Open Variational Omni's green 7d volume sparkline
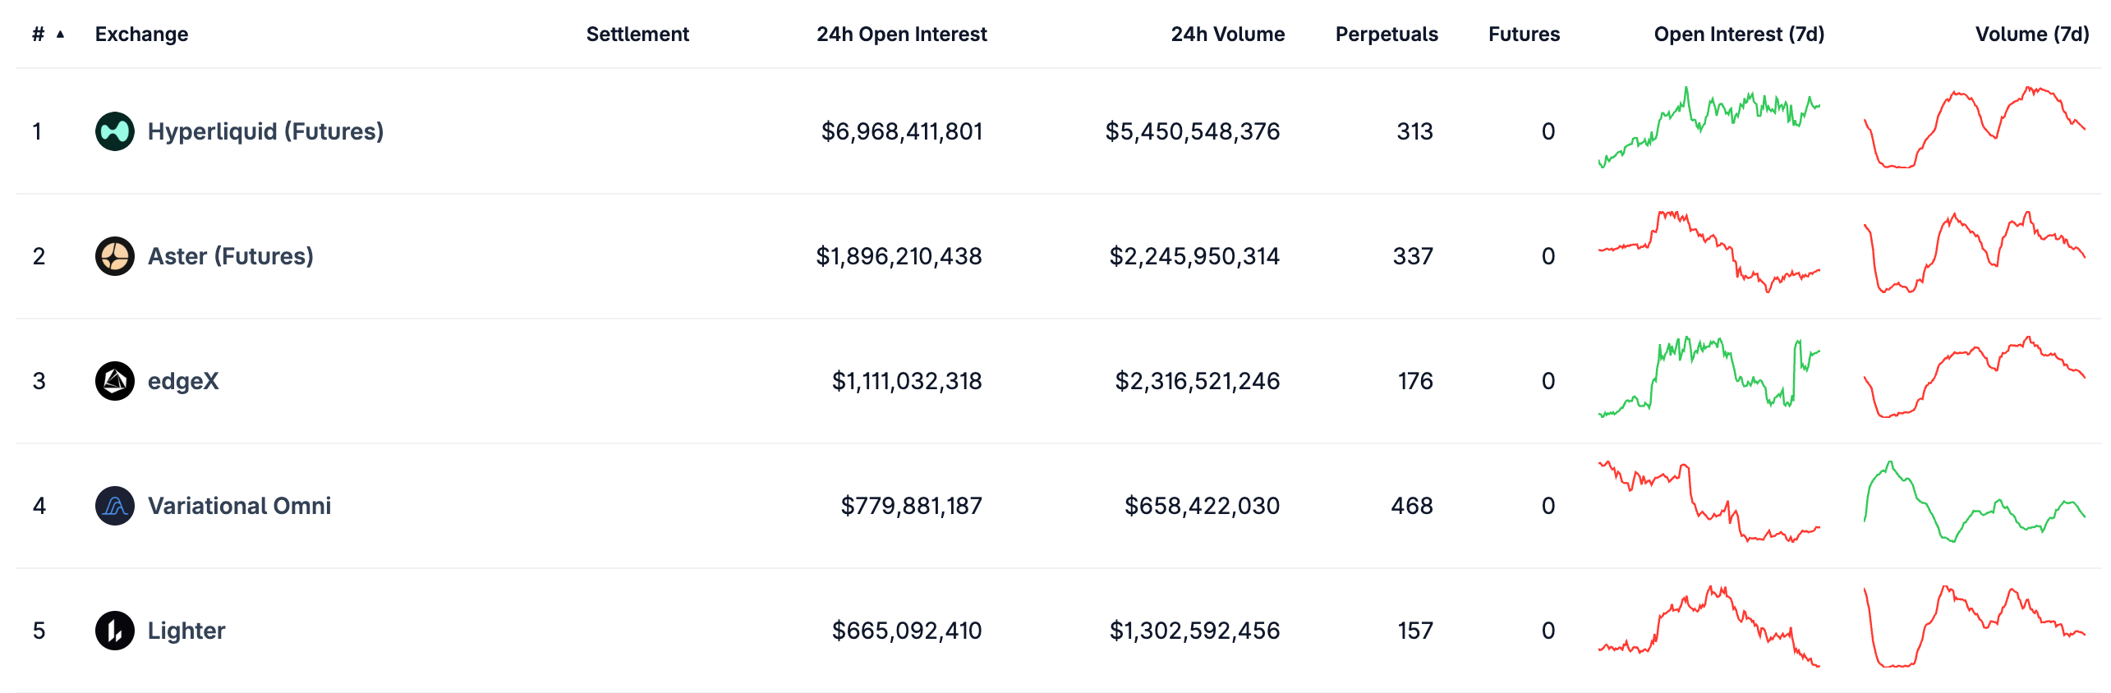The width and height of the screenshot is (2111, 693). click(x=1974, y=503)
